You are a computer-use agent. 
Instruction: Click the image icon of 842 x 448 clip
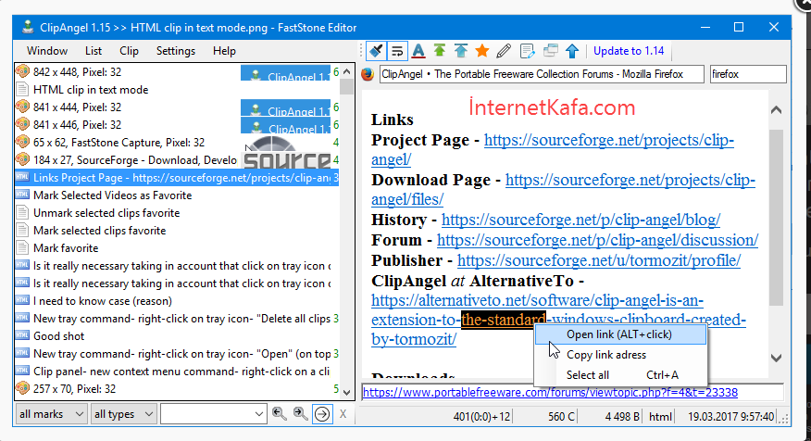point(22,71)
